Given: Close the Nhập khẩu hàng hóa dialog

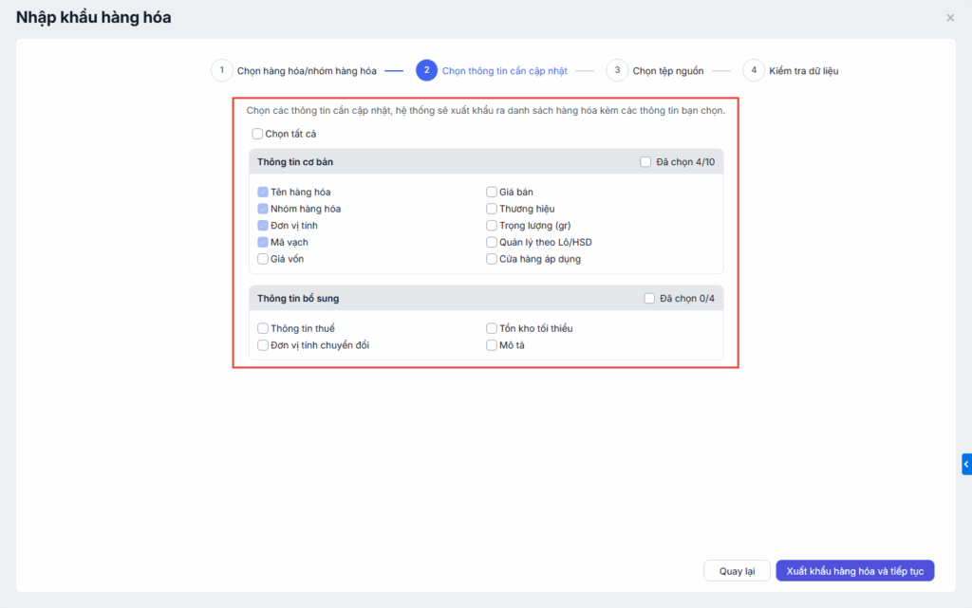Looking at the screenshot, I should [x=950, y=18].
